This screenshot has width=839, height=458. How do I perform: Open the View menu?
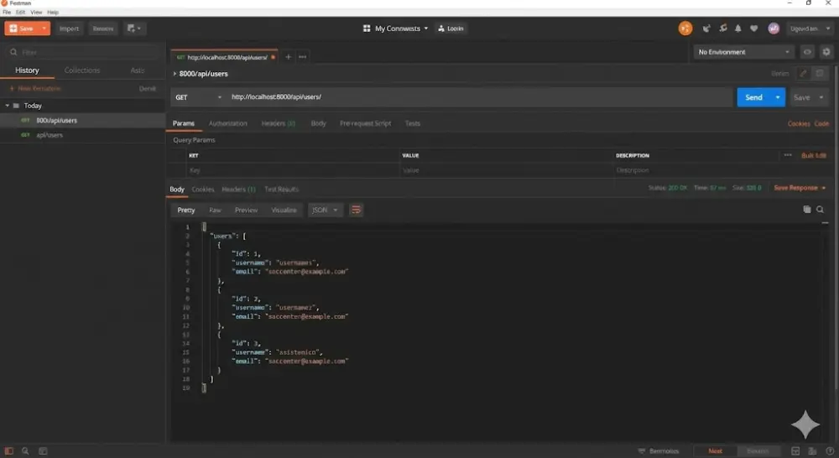36,12
